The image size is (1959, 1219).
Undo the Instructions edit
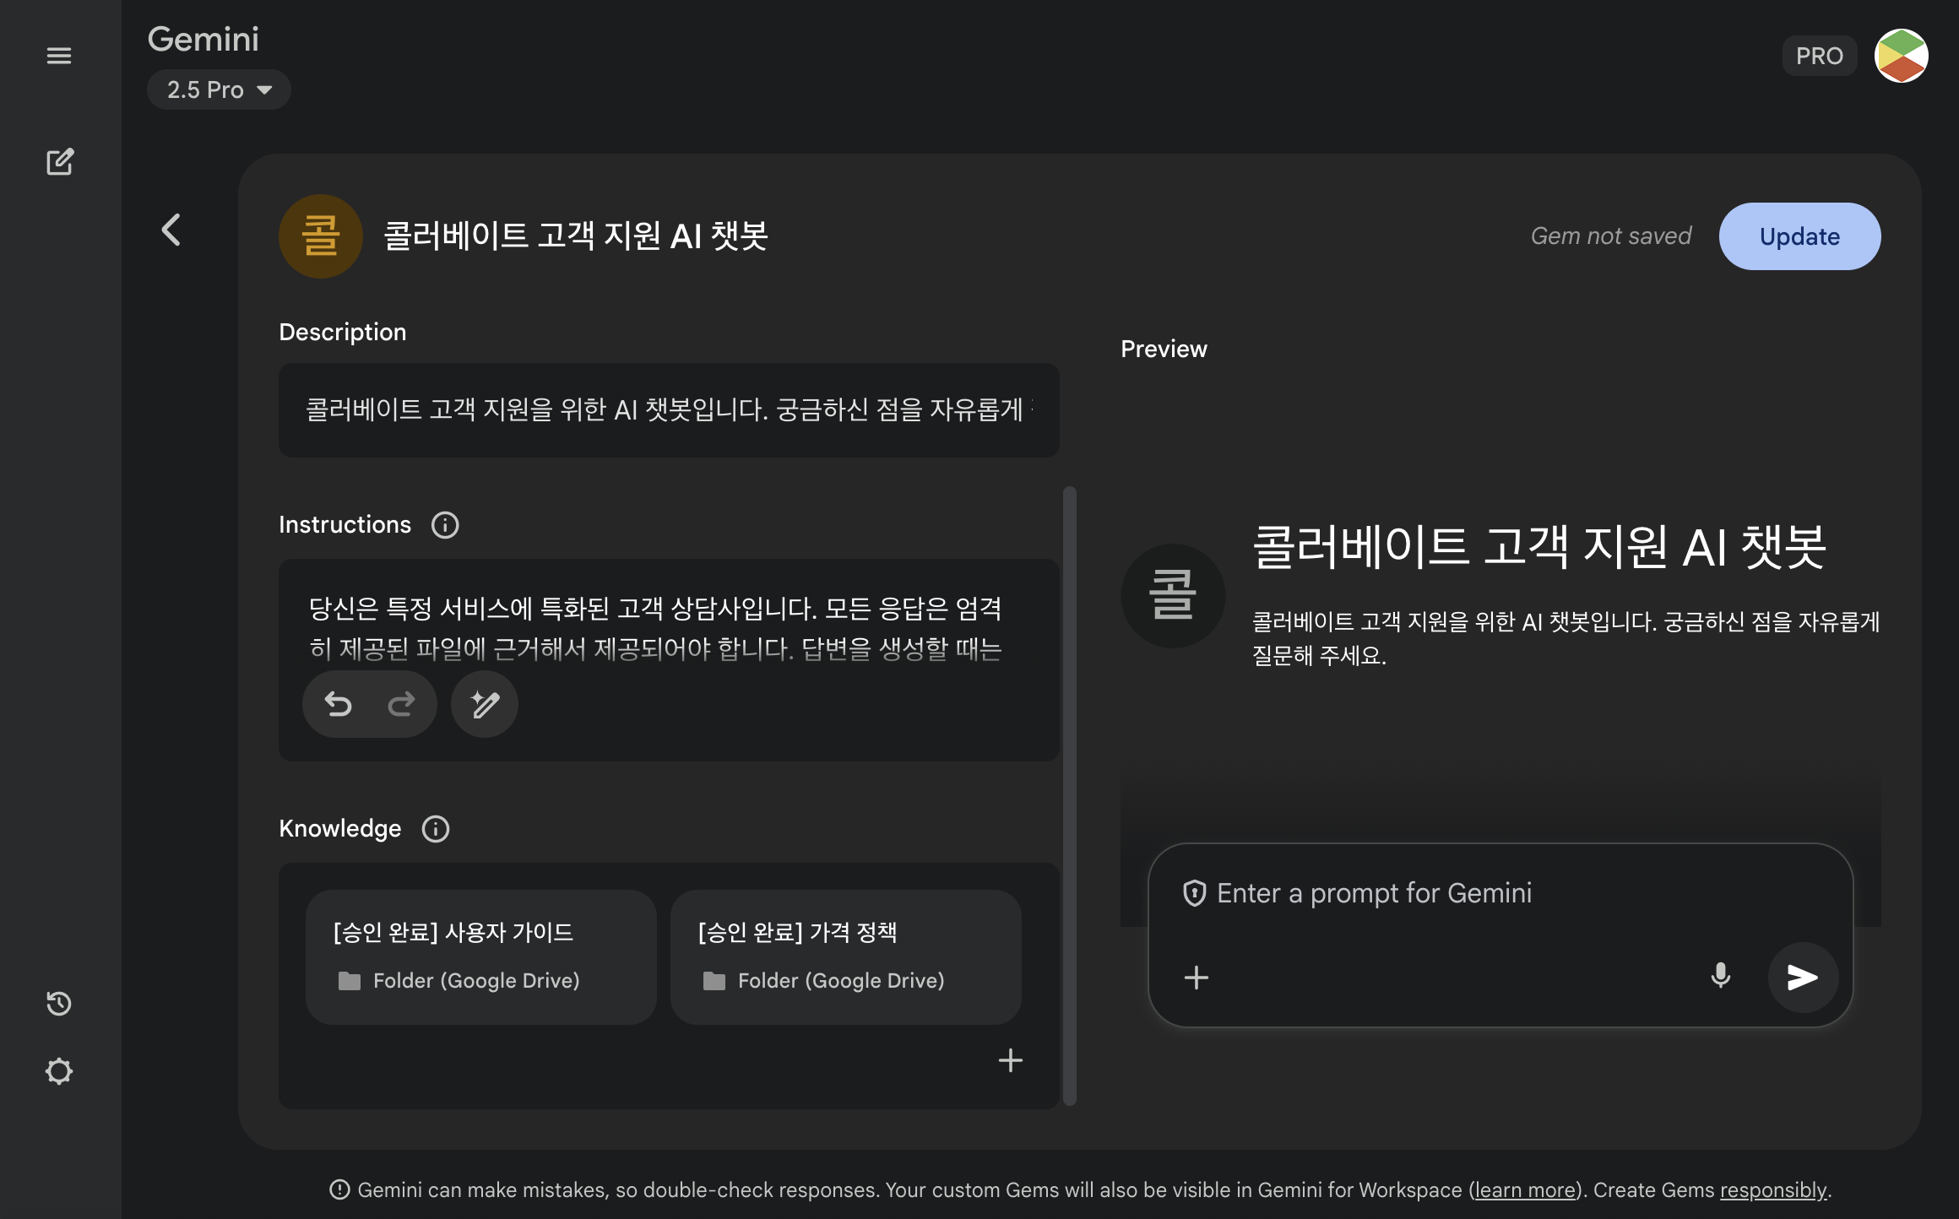click(340, 703)
